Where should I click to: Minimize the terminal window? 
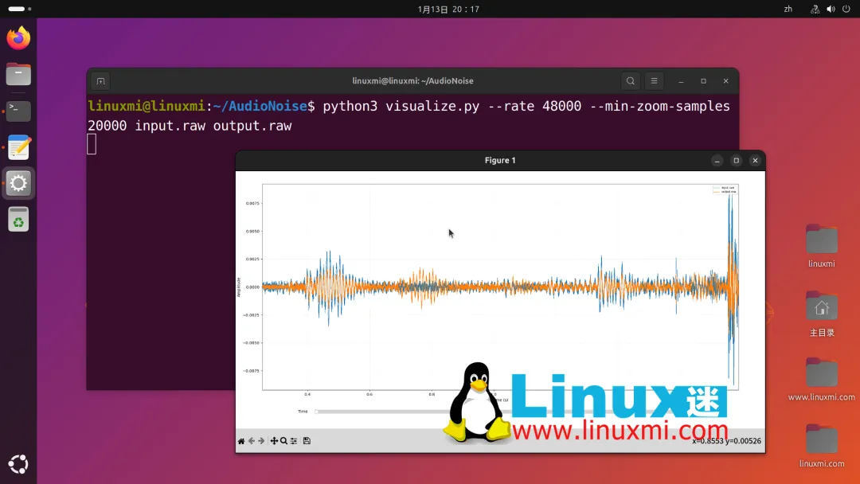click(681, 81)
